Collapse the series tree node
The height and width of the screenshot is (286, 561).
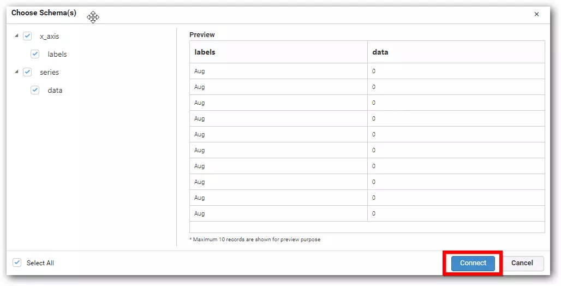click(16, 72)
